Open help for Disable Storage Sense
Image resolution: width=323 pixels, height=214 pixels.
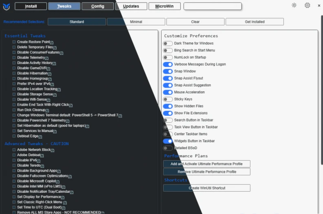click(55, 95)
